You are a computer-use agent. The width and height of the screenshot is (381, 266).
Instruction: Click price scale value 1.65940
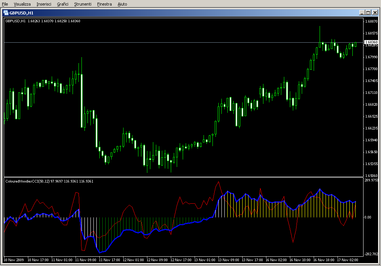tap(372, 140)
